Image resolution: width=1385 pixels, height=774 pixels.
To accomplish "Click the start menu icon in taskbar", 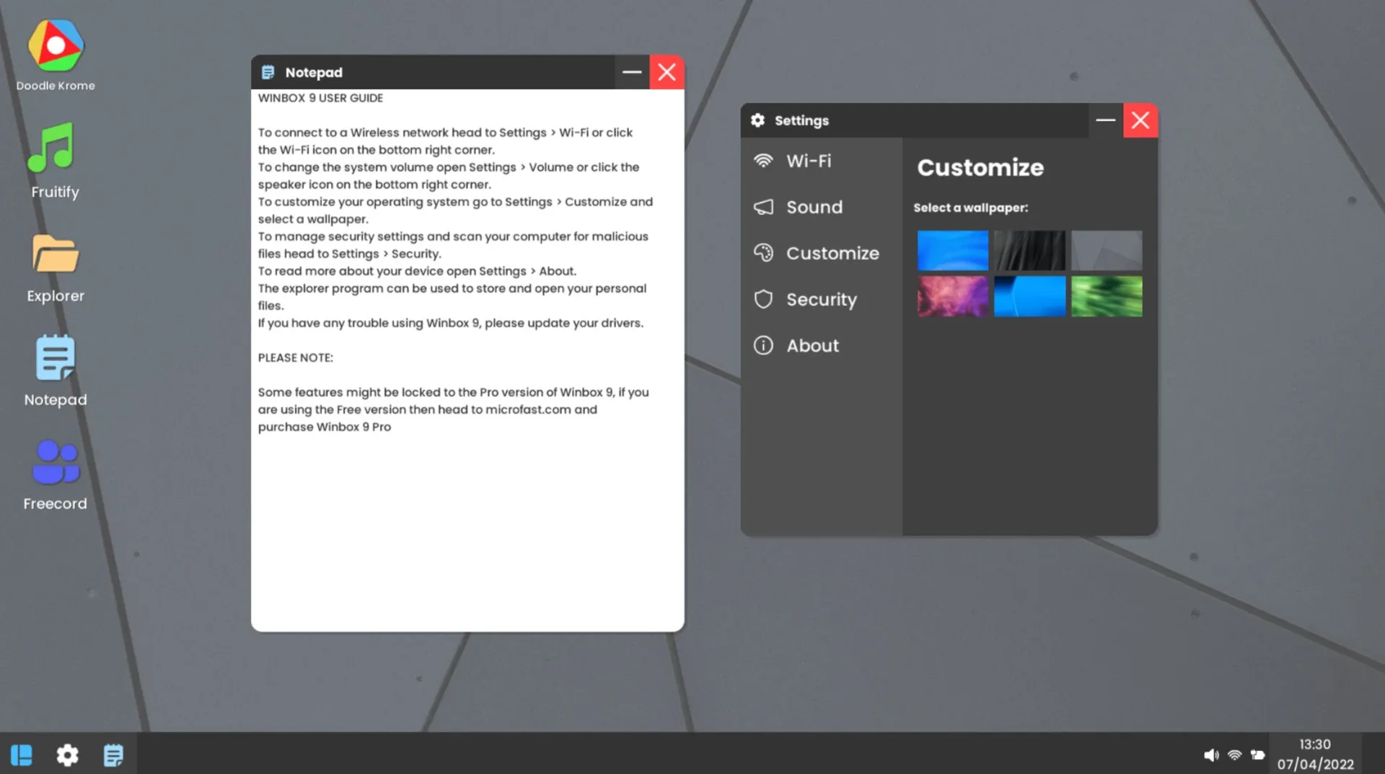I will 22,755.
